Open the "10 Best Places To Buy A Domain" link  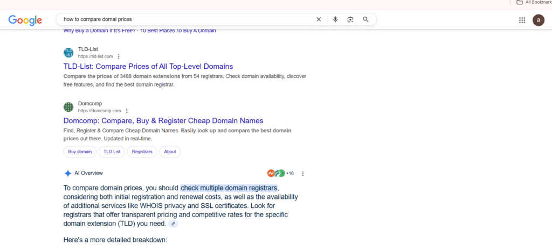(x=178, y=31)
